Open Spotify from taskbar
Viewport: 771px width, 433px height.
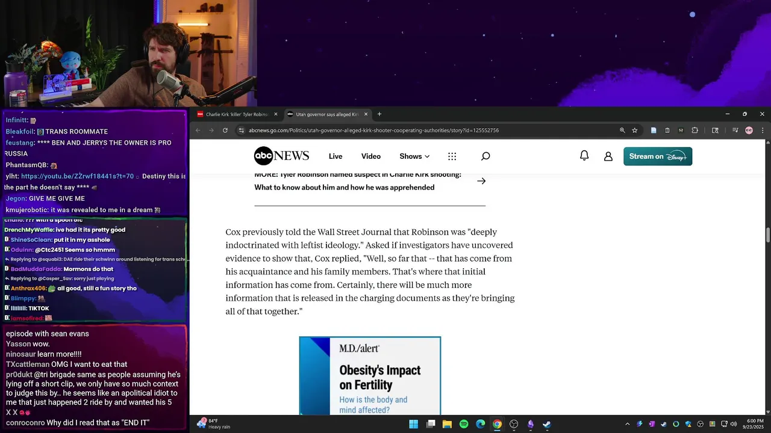464,424
